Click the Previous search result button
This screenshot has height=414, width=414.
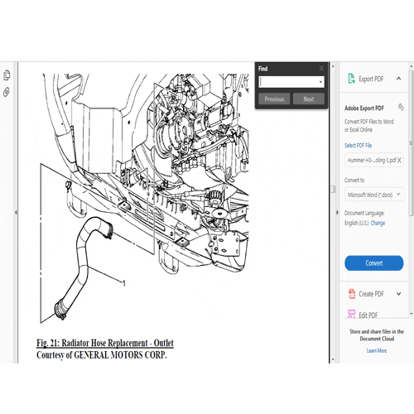pyautogui.click(x=274, y=99)
